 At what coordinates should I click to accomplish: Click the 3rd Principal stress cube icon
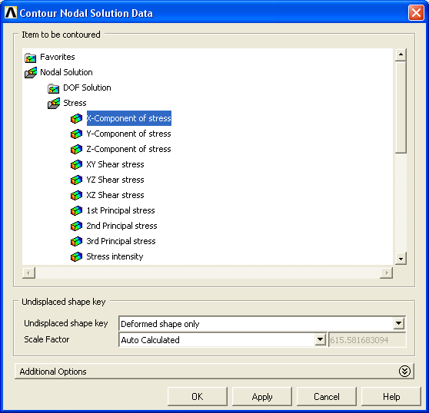point(76,241)
